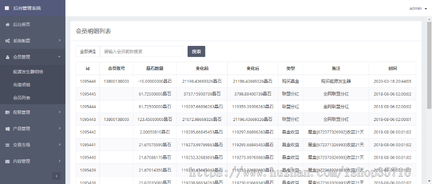Click the book icon beside 产品管理
The height and width of the screenshot is (184, 432).
[x=7, y=129]
